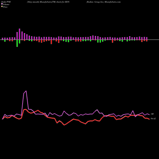Image resolution: width=159 pixels, height=159 pixels.
Task: Click the peak of the purple volume line
Action: click(x=26, y=91)
